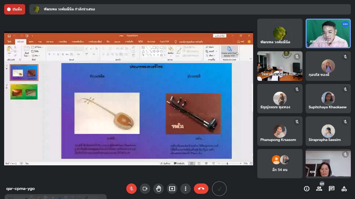This screenshot has width=355, height=199.
Task: Toggle the camera button
Action: tap(145, 189)
